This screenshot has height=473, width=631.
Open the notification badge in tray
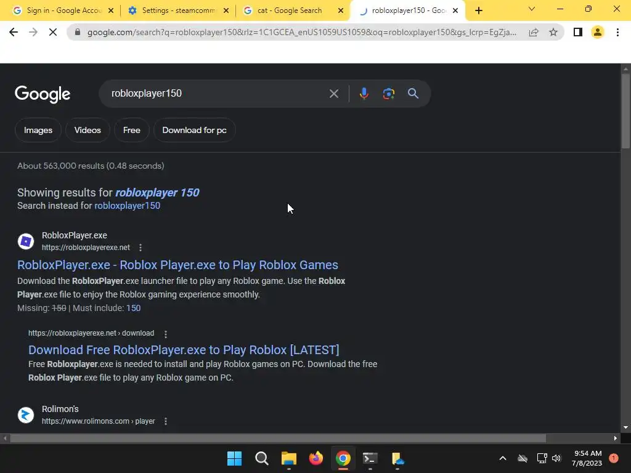[614, 458]
